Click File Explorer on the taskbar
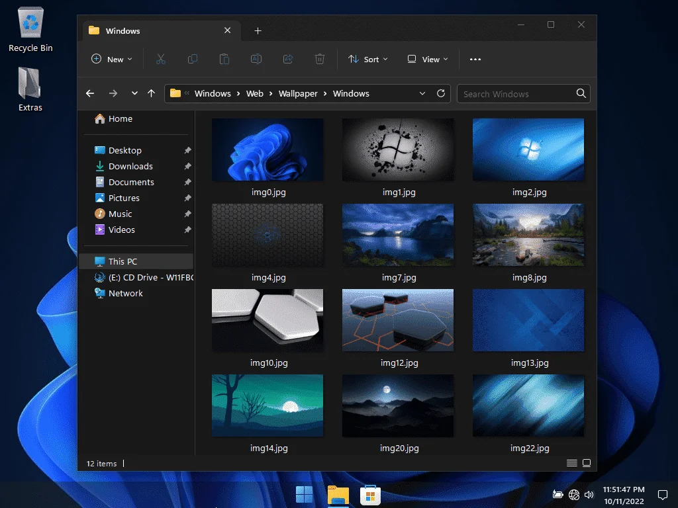The width and height of the screenshot is (678, 508). coord(338,495)
